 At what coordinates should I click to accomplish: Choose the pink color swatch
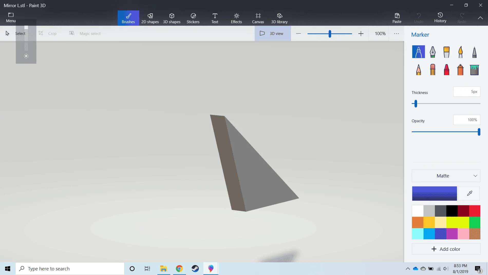[x=463, y=234]
